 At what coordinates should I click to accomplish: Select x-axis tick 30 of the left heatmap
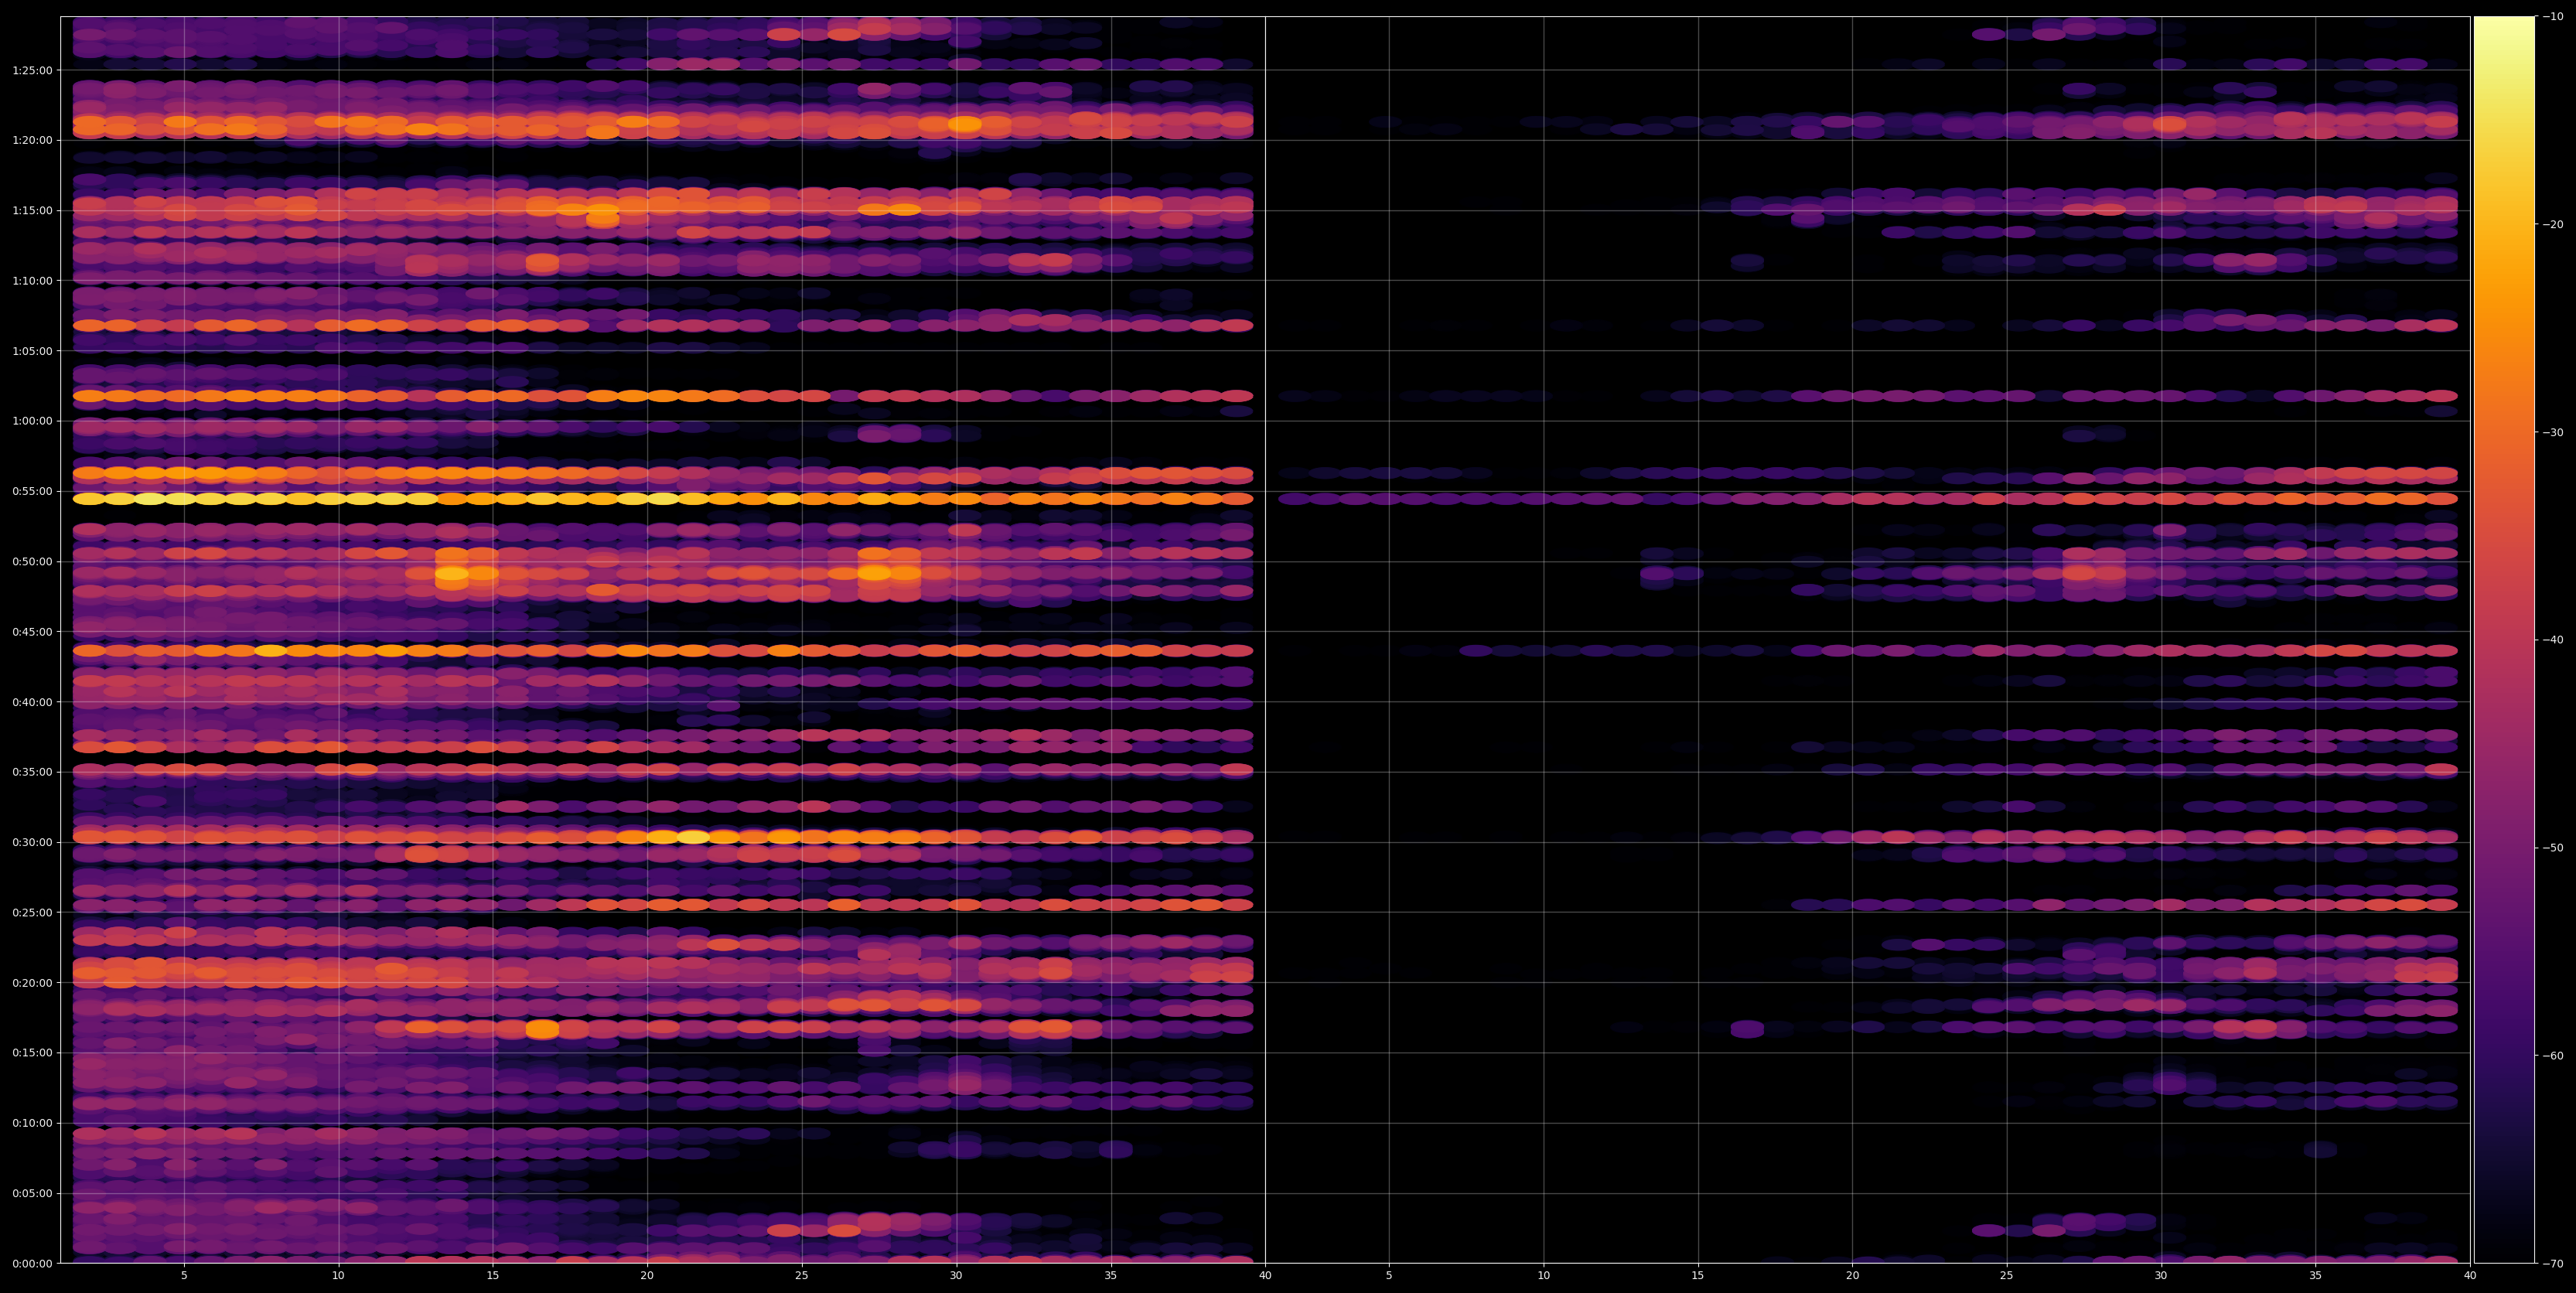pyautogui.click(x=956, y=1276)
